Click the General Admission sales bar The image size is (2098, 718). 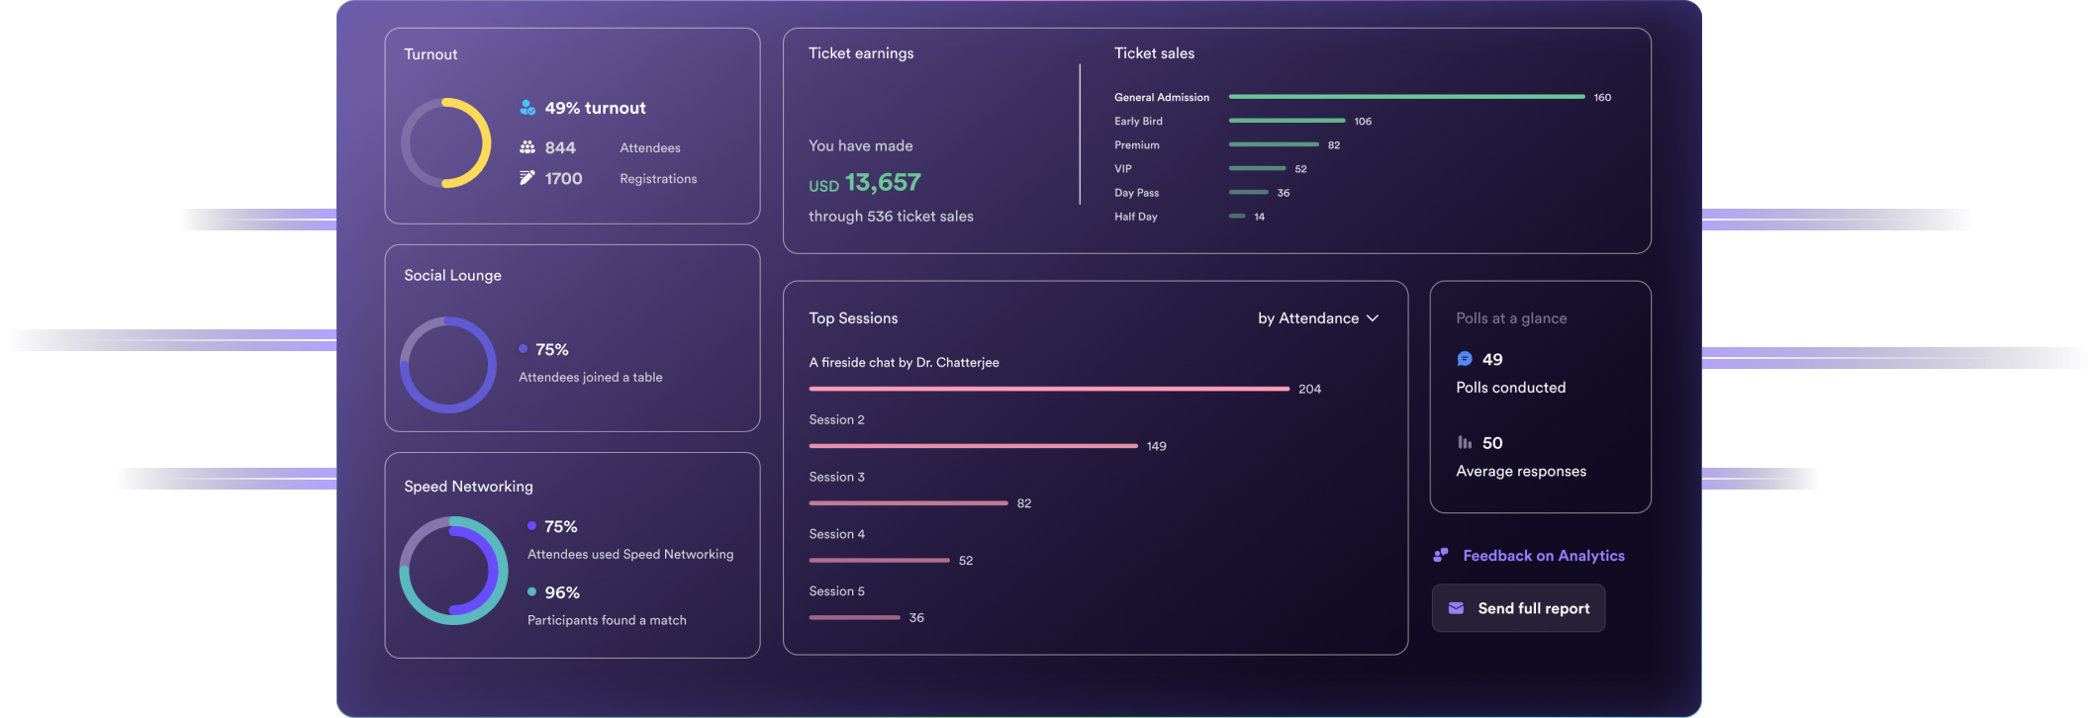pos(1405,97)
